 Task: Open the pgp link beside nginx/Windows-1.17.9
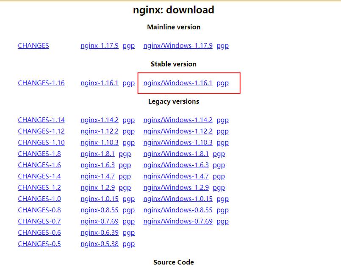222,46
